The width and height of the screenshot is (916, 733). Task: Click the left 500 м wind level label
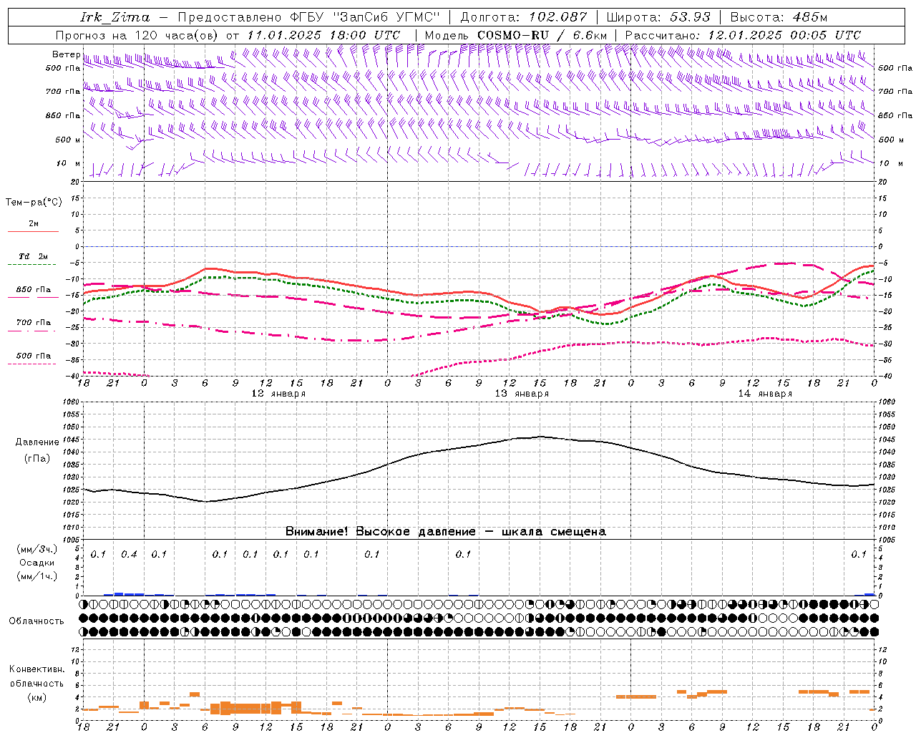coord(68,140)
